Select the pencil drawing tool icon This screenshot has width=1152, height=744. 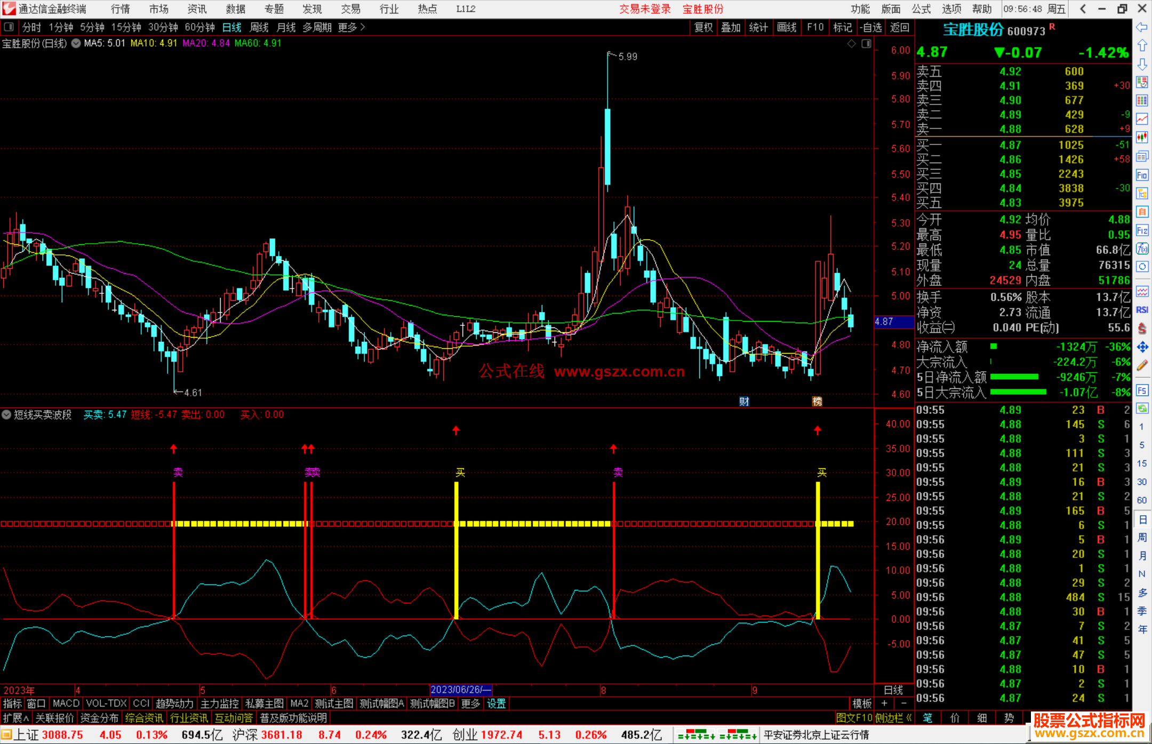tap(1142, 365)
